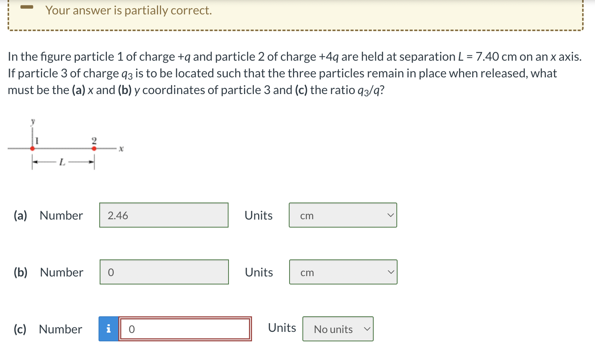The image size is (595, 355).
Task: Click the L separation arrow in the figure
Action: pyautogui.click(x=63, y=162)
